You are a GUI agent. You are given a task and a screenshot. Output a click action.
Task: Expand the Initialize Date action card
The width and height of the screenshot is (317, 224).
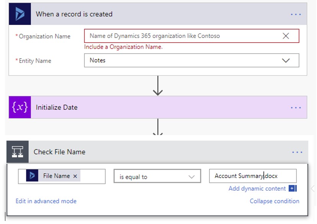tap(158, 107)
